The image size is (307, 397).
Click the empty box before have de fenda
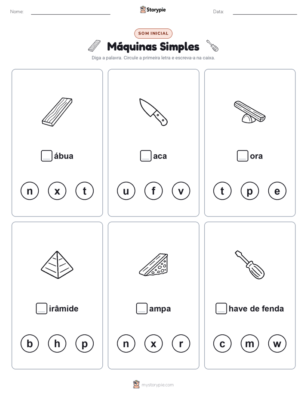221,308
